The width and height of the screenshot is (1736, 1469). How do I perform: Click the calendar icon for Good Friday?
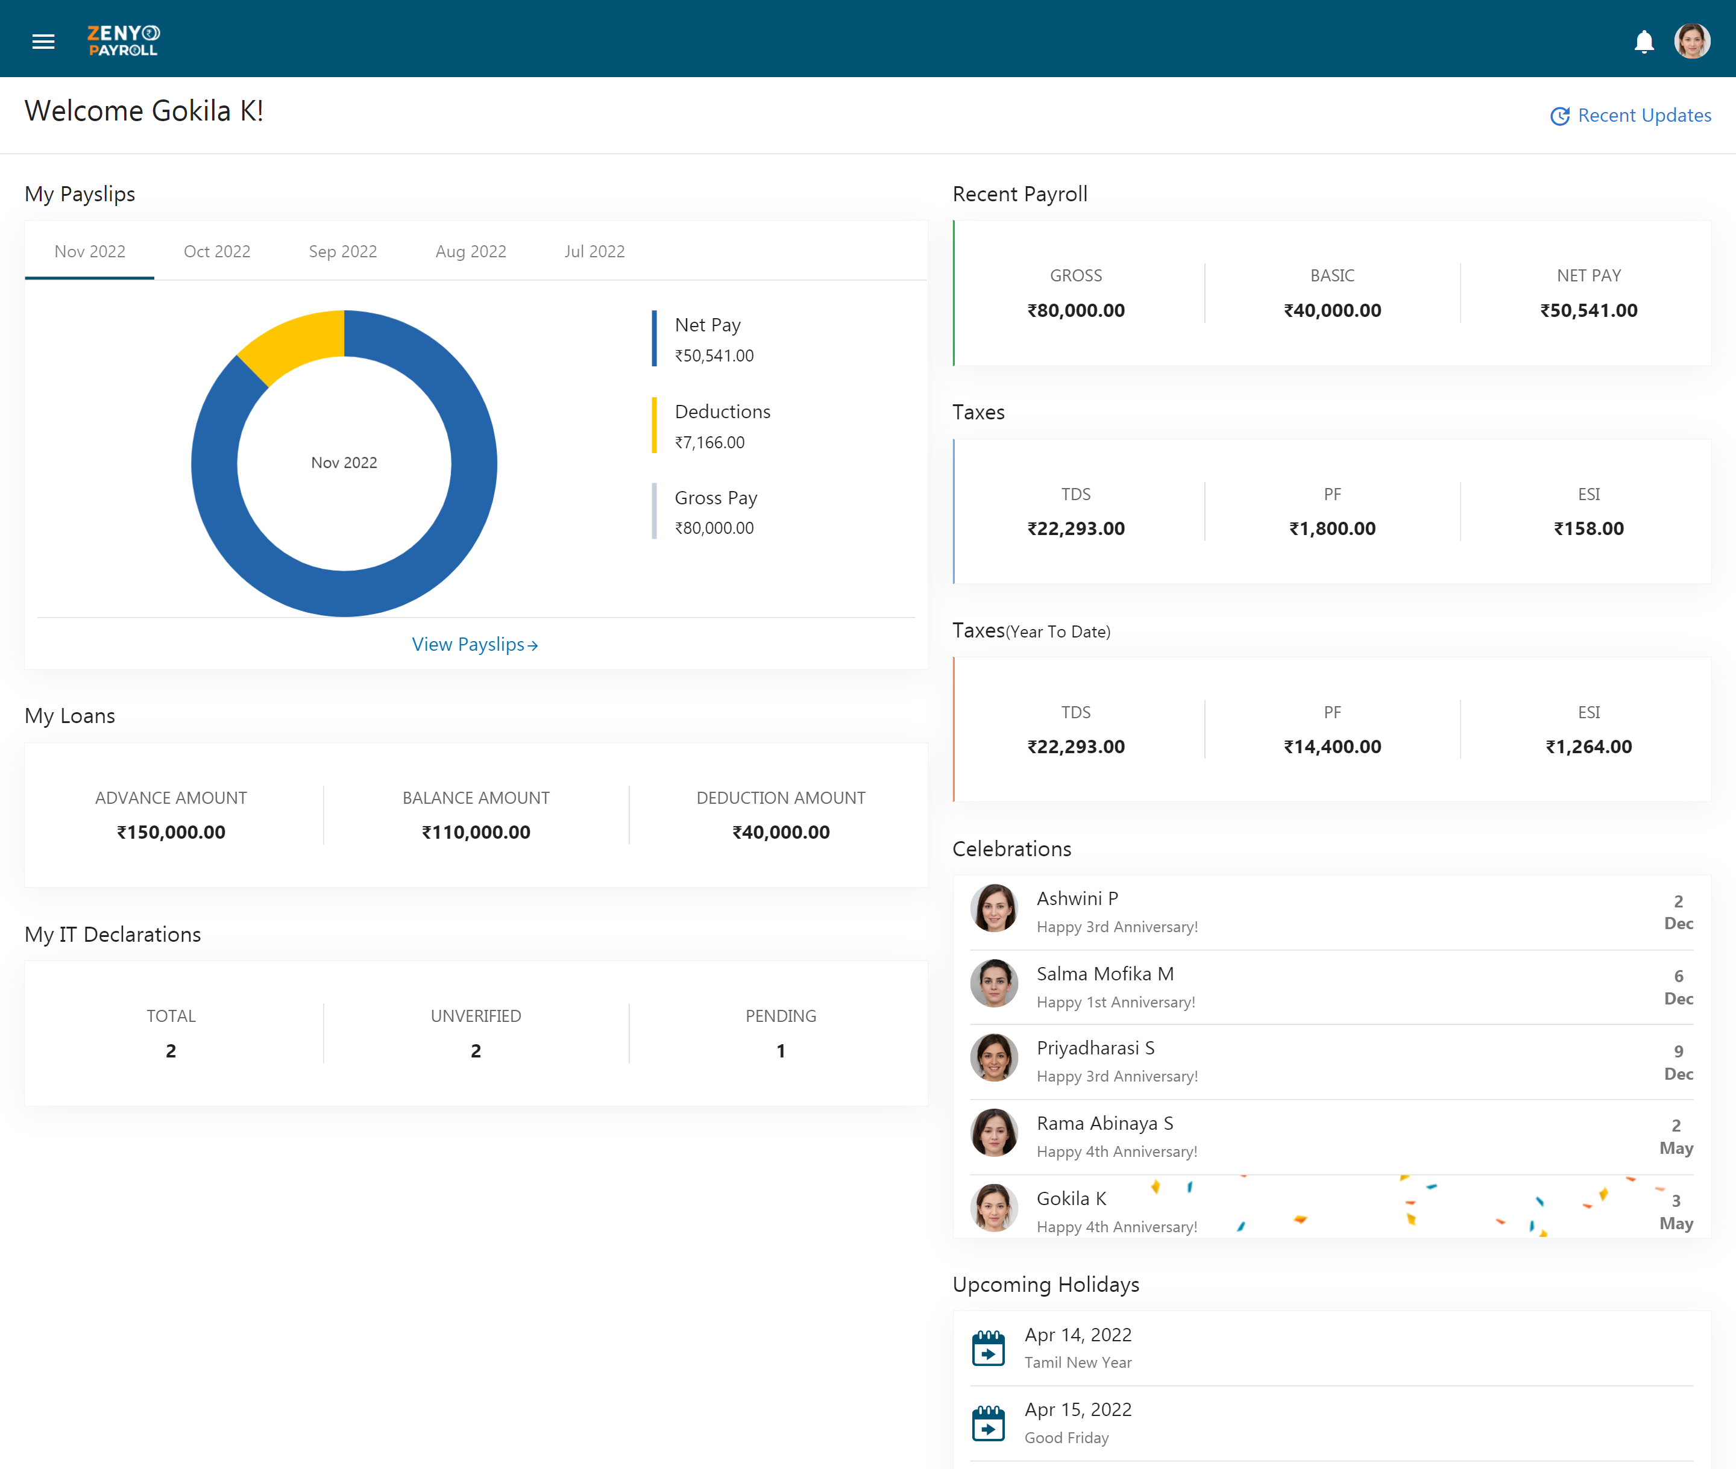point(988,1423)
